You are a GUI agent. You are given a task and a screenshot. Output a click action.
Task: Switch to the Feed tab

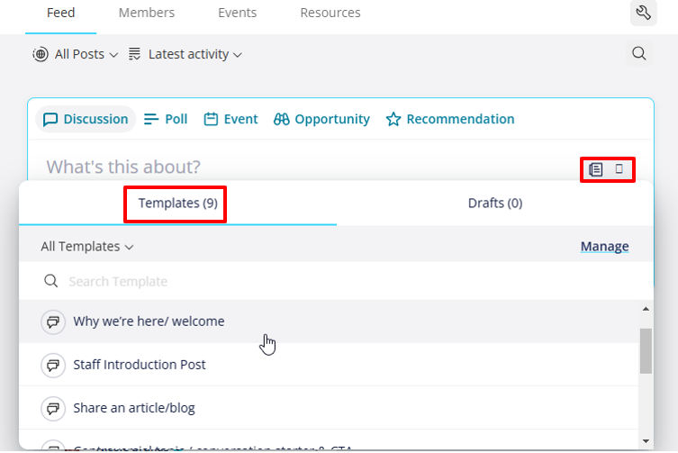click(x=61, y=13)
